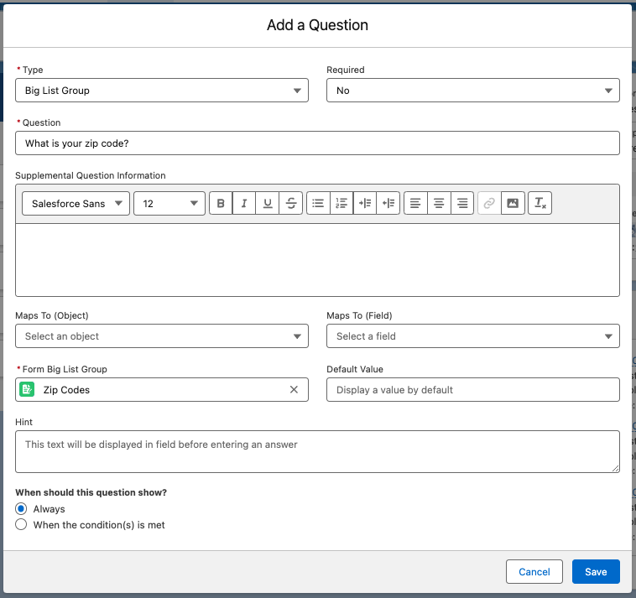Click the outdent icon
The width and height of the screenshot is (636, 598).
pyautogui.click(x=388, y=203)
